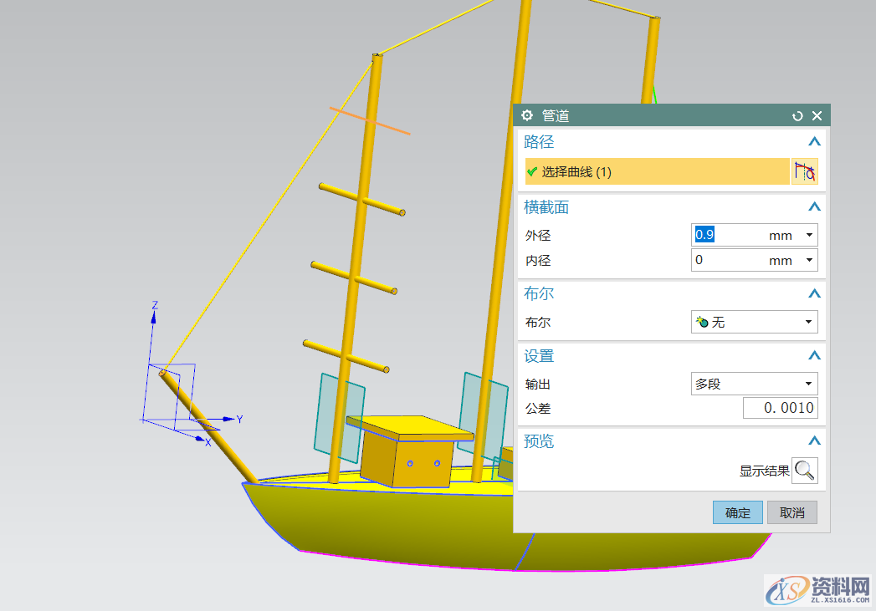
Task: Collapse the 设置 section
Action: [813, 354]
